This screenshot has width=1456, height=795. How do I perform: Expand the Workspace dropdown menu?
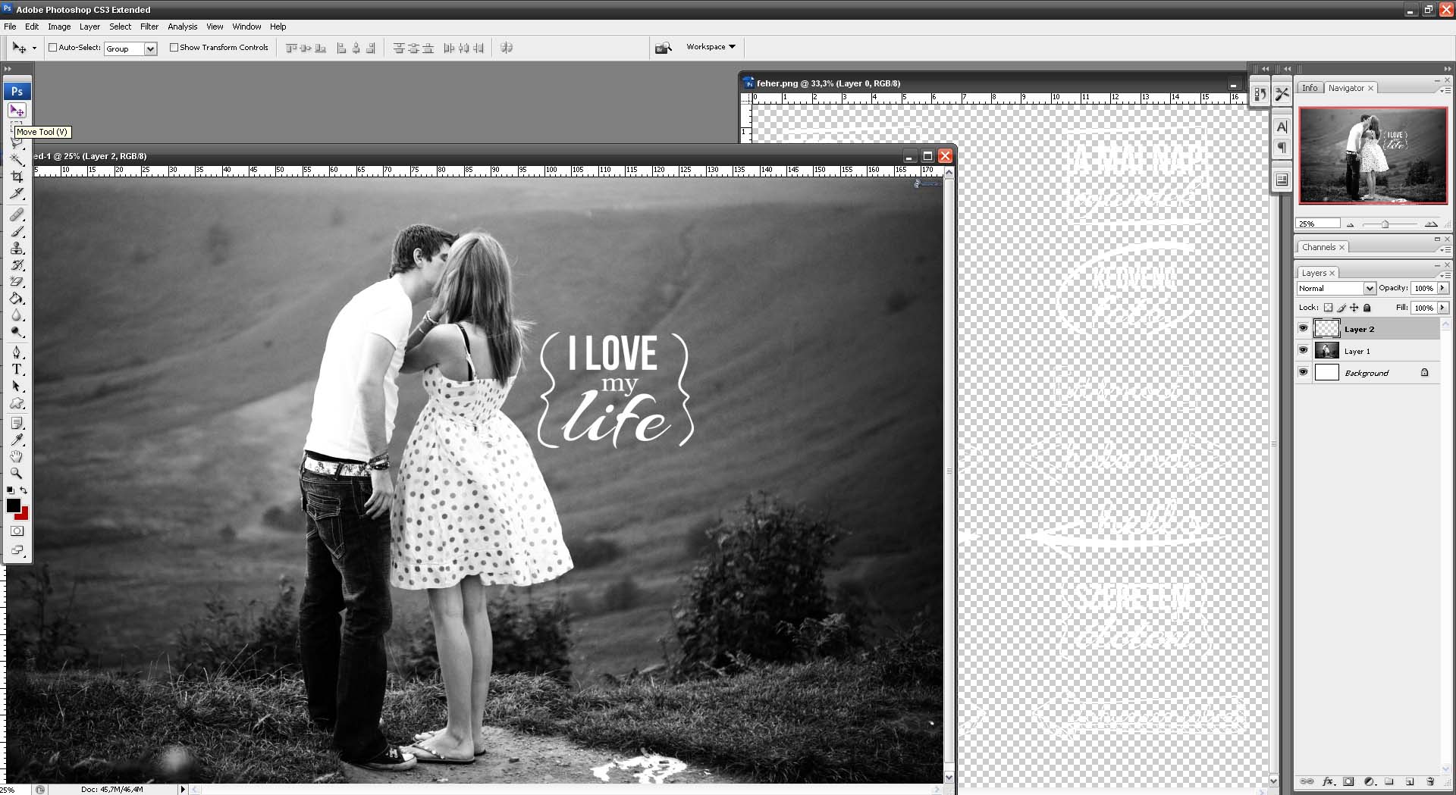(x=711, y=47)
